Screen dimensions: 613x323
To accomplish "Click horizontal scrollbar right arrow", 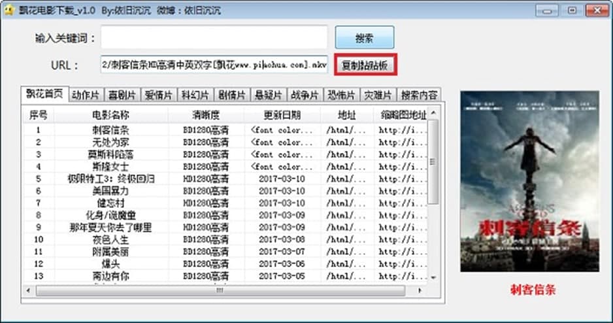I will [420, 290].
